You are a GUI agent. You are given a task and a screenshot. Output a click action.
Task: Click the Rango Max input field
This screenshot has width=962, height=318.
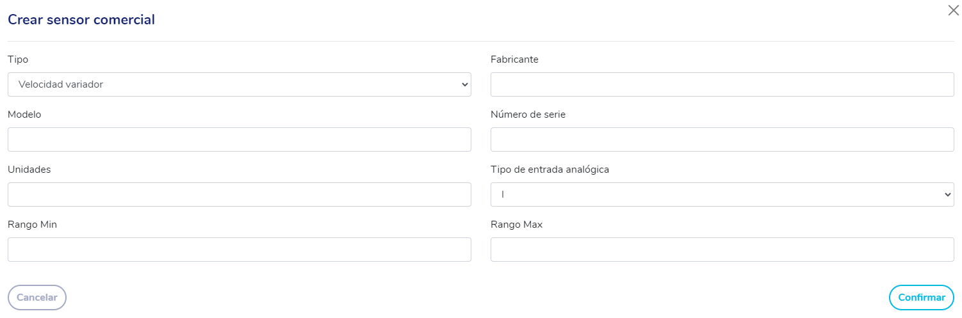coord(722,250)
